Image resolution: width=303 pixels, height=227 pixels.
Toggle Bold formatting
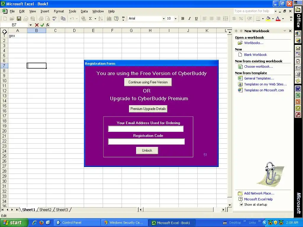tap(183, 19)
